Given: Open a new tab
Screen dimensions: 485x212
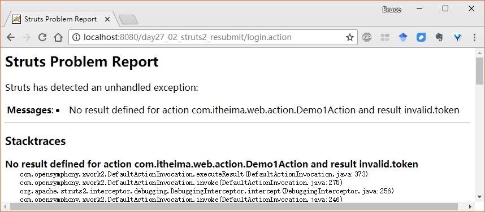Looking at the screenshot, I should click(x=128, y=19).
